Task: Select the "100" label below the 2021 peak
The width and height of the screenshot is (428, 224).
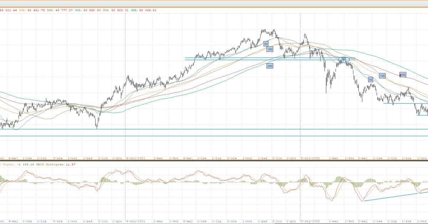Action: pyautogui.click(x=270, y=49)
